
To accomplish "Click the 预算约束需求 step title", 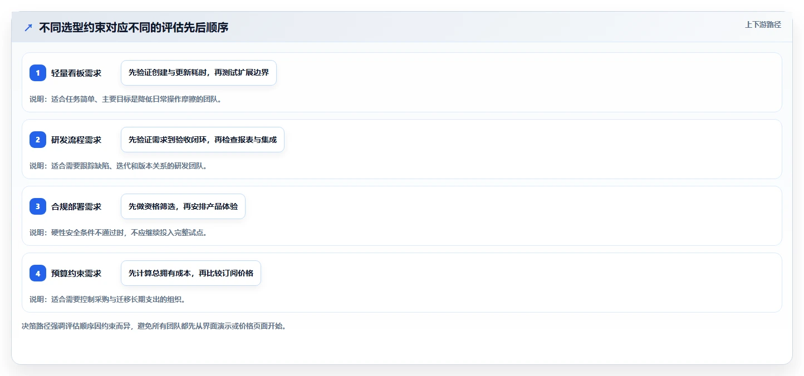I will [x=76, y=273].
